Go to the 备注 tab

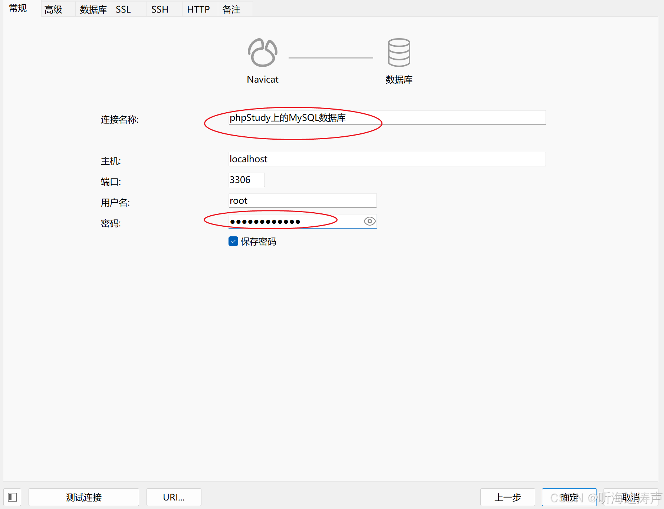click(x=231, y=9)
